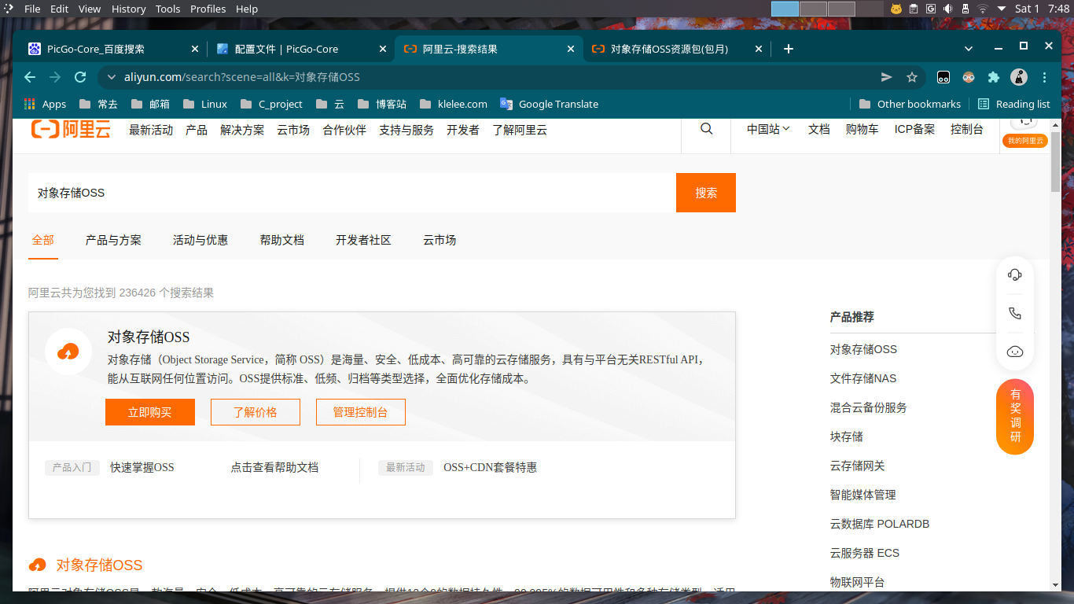The image size is (1074, 604).
Task: Open the headset customer service icon
Action: (1014, 274)
